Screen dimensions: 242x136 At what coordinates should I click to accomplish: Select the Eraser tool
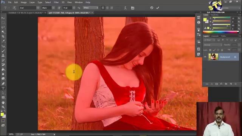coord(3,65)
